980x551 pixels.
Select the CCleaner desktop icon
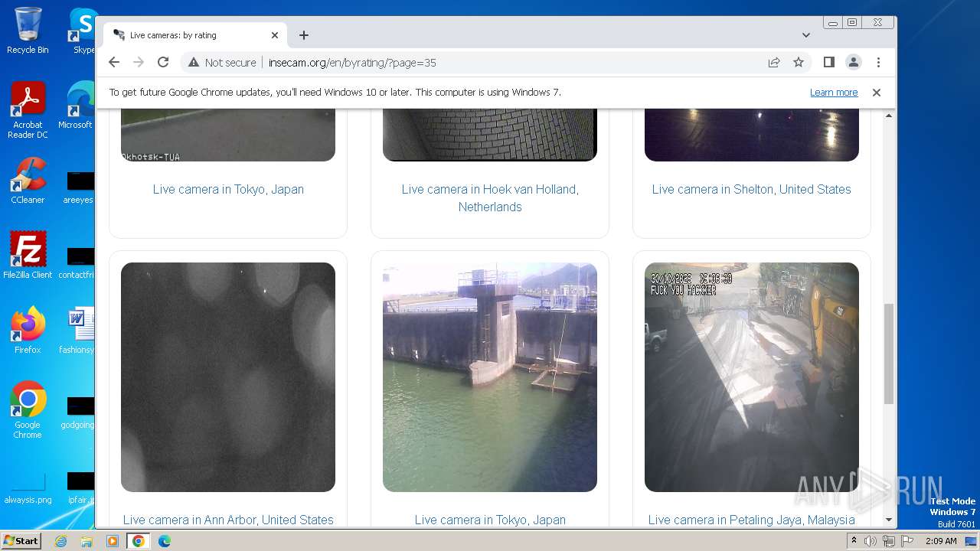[x=28, y=181]
